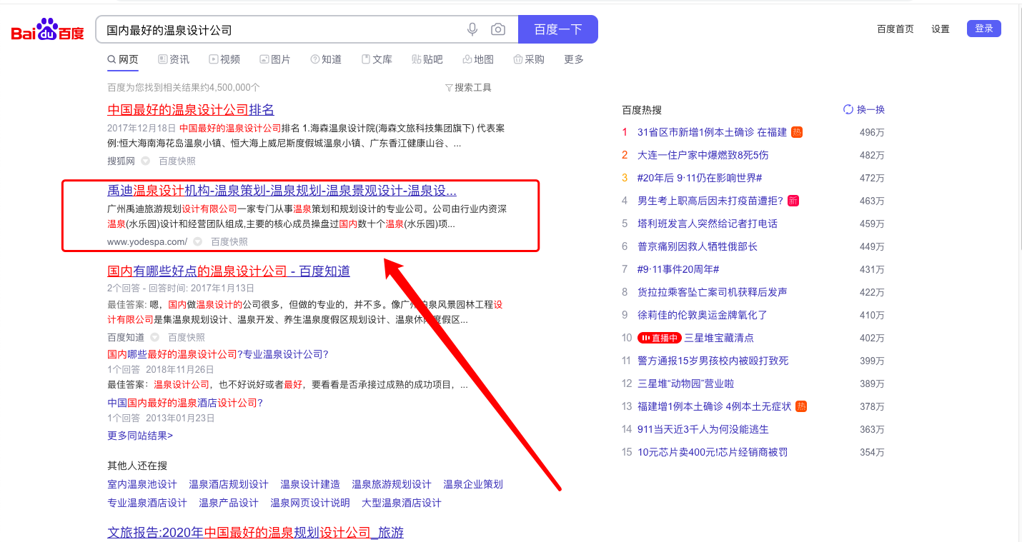Expand 更多同站结果 link
Viewport: 1022px width, 542px height.
click(x=140, y=436)
